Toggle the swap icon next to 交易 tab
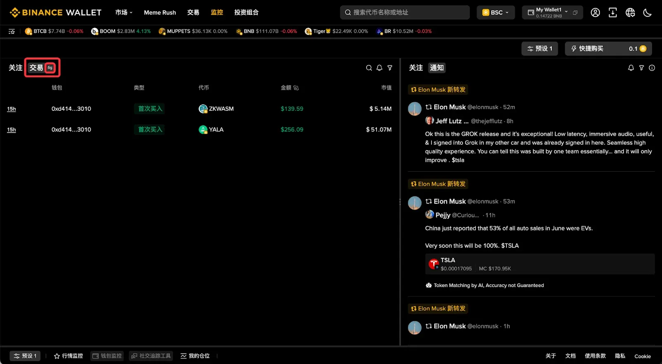 pos(50,68)
